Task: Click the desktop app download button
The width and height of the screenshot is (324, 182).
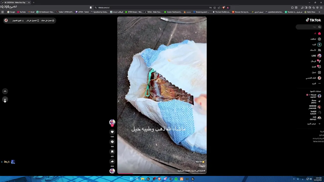Action: 18,20
